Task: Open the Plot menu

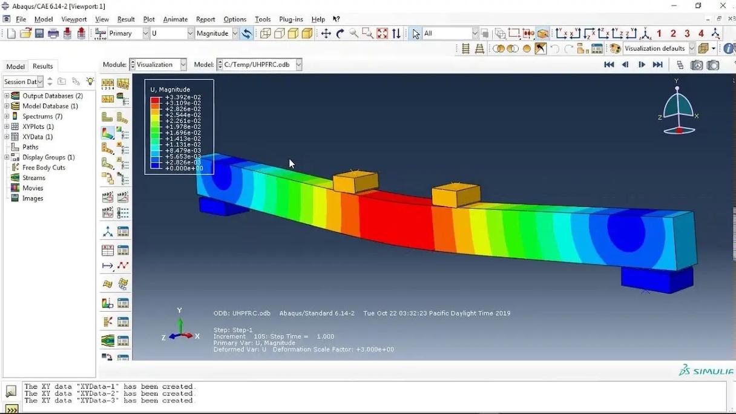Action: (x=148, y=19)
